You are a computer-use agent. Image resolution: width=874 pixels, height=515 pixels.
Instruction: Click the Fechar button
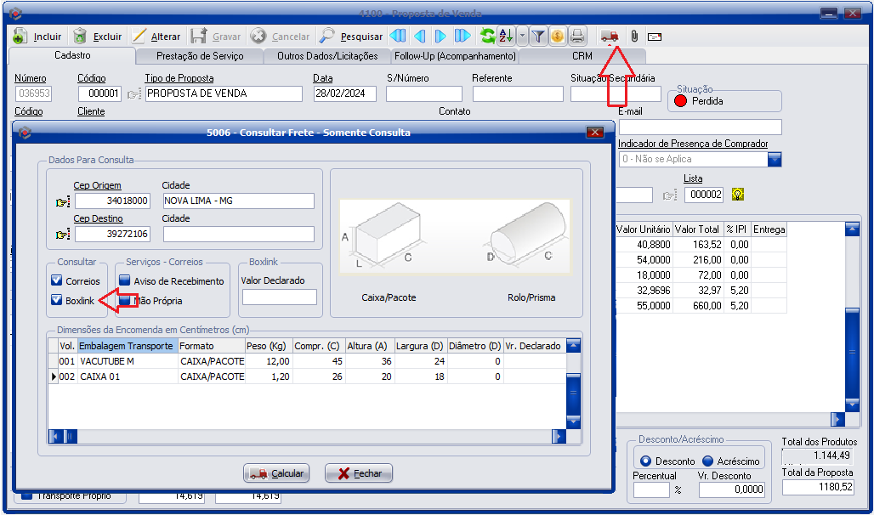coord(359,473)
